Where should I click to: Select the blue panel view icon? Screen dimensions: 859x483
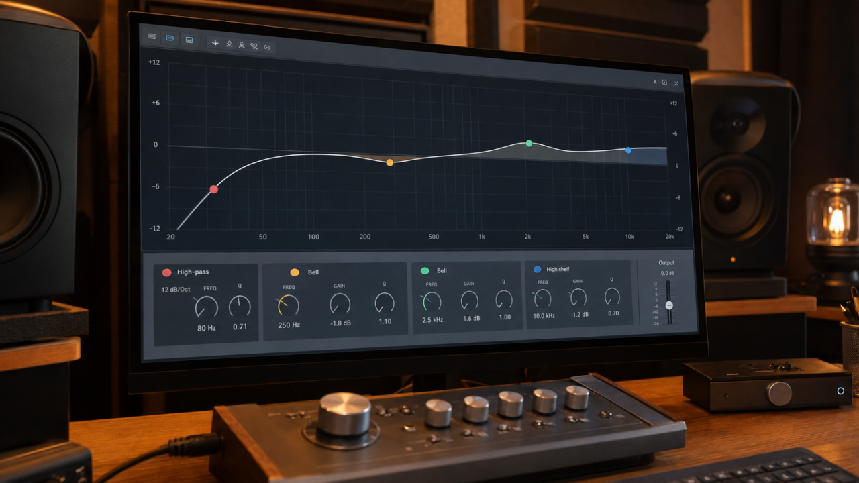pos(189,40)
